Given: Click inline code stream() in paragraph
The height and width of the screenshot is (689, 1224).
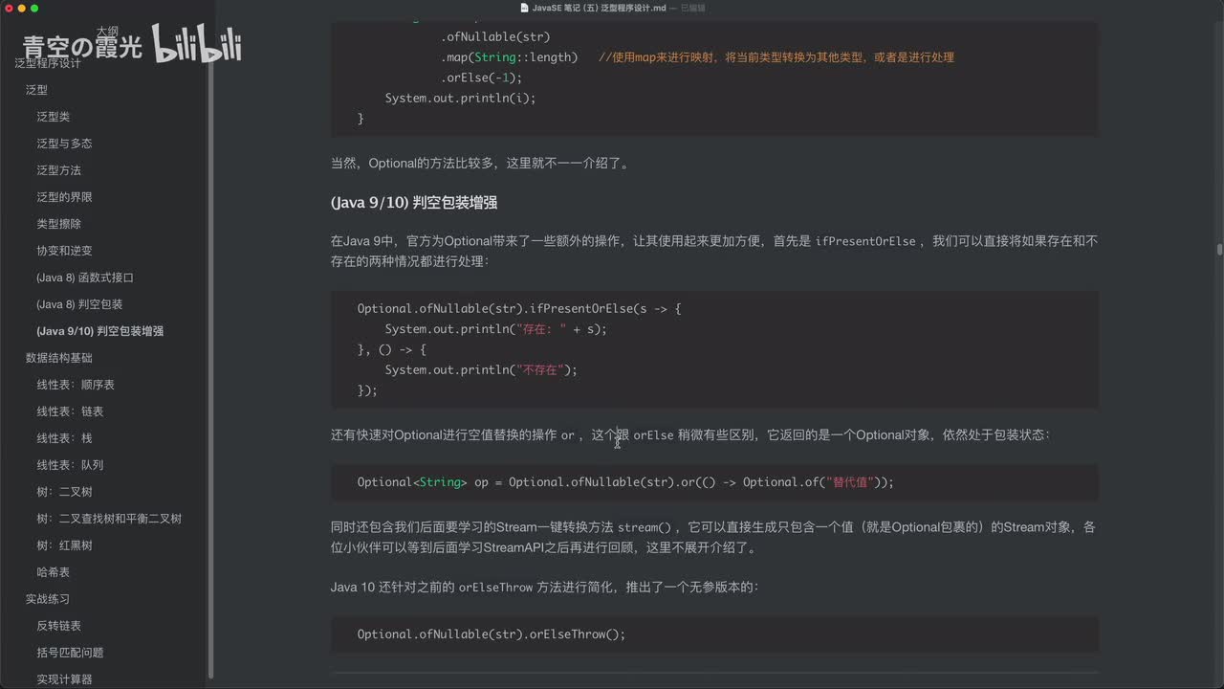Looking at the screenshot, I should pyautogui.click(x=645, y=527).
